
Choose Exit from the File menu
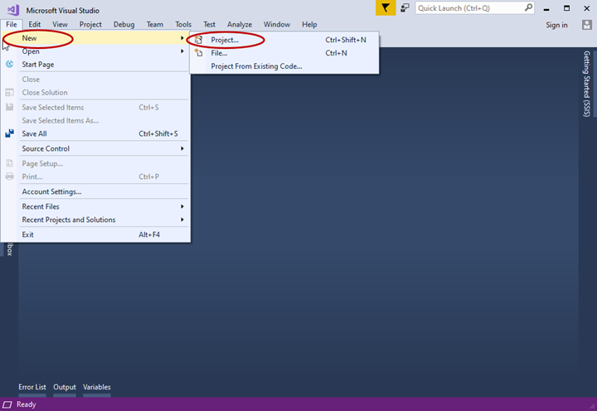(95, 235)
